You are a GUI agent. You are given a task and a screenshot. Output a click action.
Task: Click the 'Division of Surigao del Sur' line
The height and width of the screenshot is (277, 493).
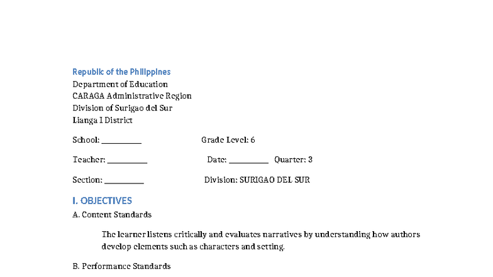(122, 108)
